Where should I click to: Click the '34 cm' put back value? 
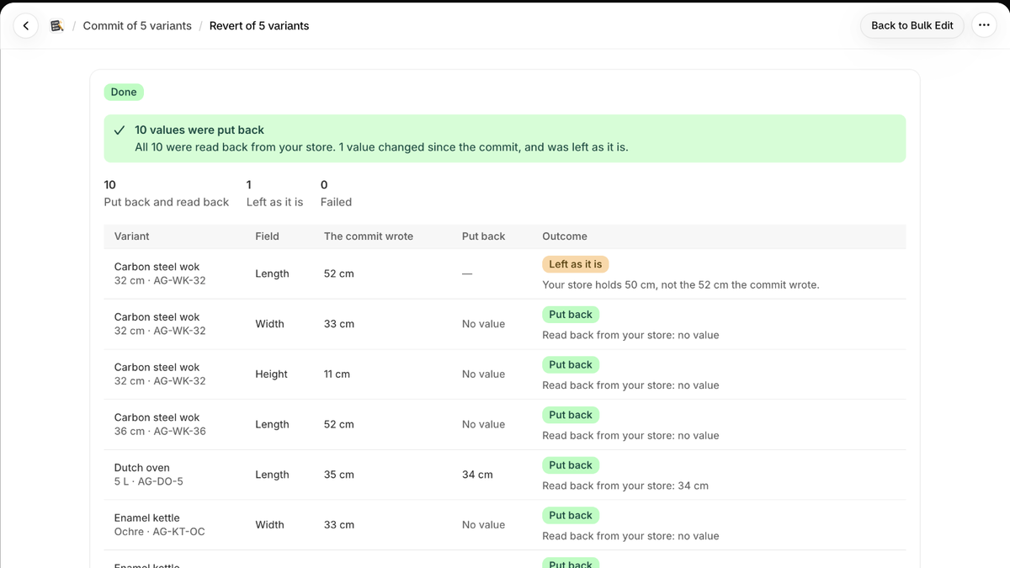(x=477, y=475)
